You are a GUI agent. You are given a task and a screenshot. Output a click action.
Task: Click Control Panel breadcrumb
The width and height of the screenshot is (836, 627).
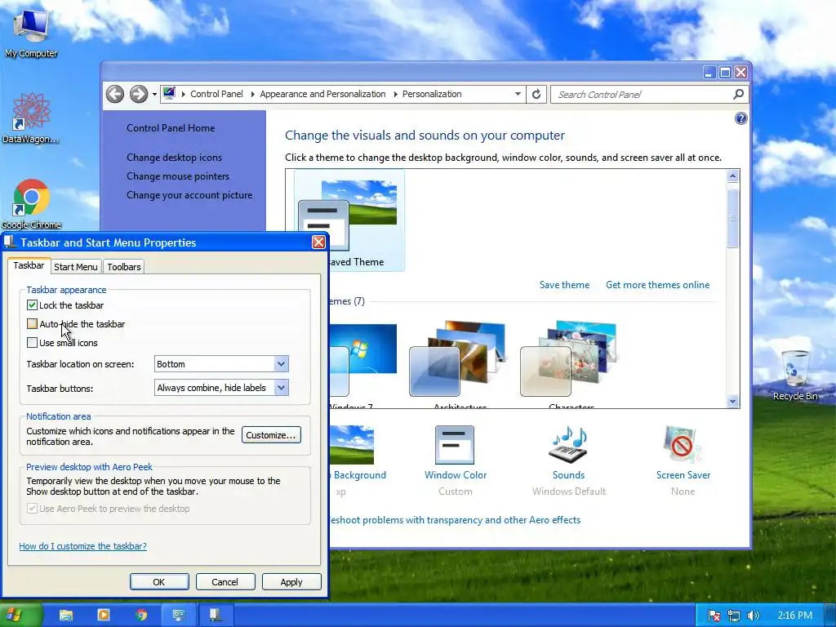tap(216, 94)
